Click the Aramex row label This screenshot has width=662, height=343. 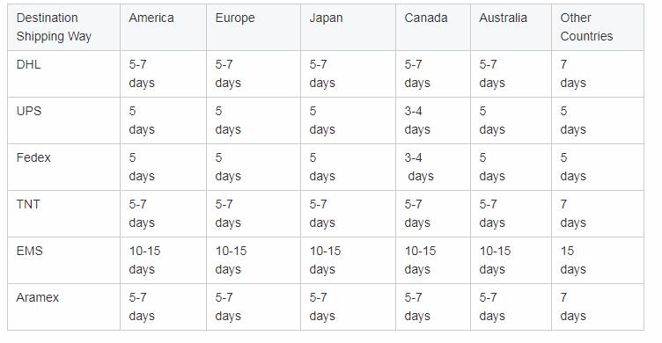[63, 307]
